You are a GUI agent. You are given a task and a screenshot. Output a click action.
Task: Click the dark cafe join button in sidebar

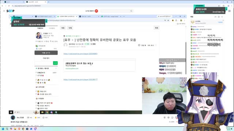click(46, 53)
